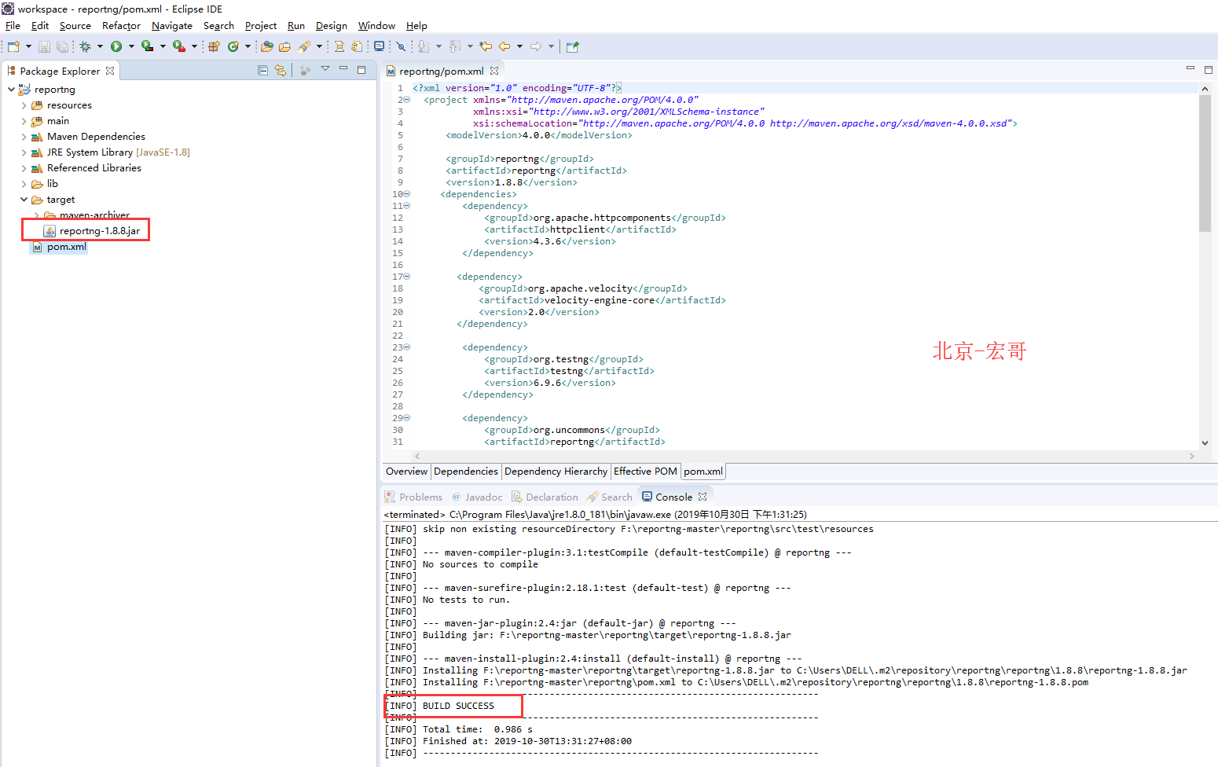Open the Navigate menu
This screenshot has width=1218, height=767.
[x=172, y=25]
